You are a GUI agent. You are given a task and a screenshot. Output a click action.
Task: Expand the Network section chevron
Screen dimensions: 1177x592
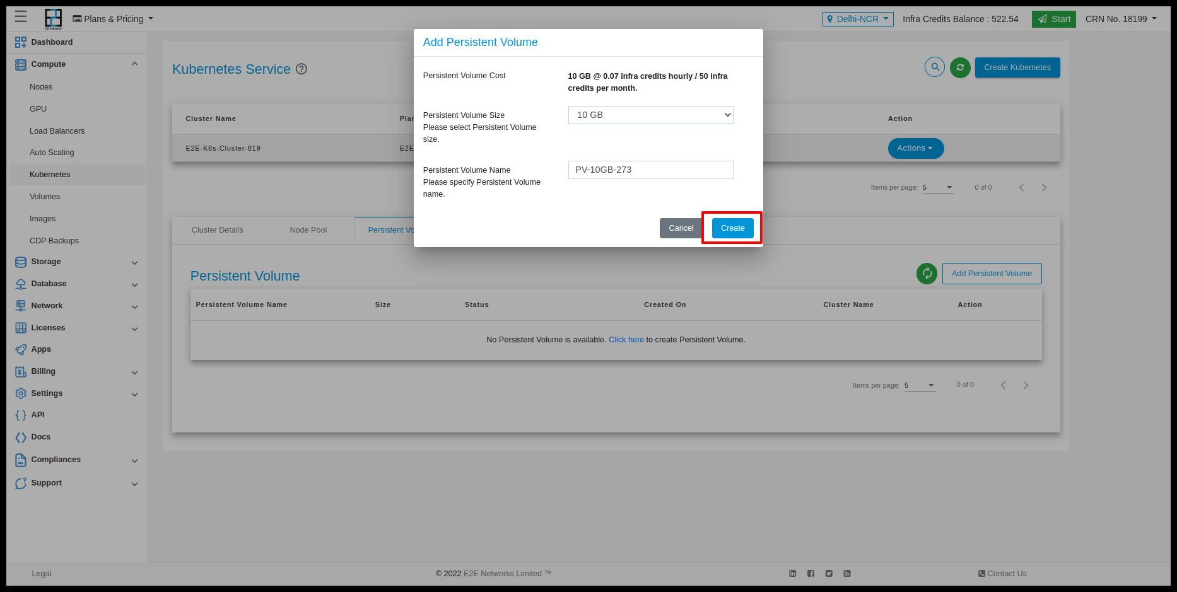click(x=134, y=306)
